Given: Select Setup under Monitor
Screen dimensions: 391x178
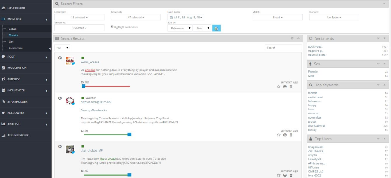Looking at the screenshot, I should coord(13,29).
